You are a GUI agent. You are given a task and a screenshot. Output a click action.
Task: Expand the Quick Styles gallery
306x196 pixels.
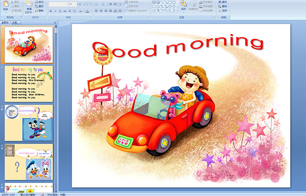(193, 6)
